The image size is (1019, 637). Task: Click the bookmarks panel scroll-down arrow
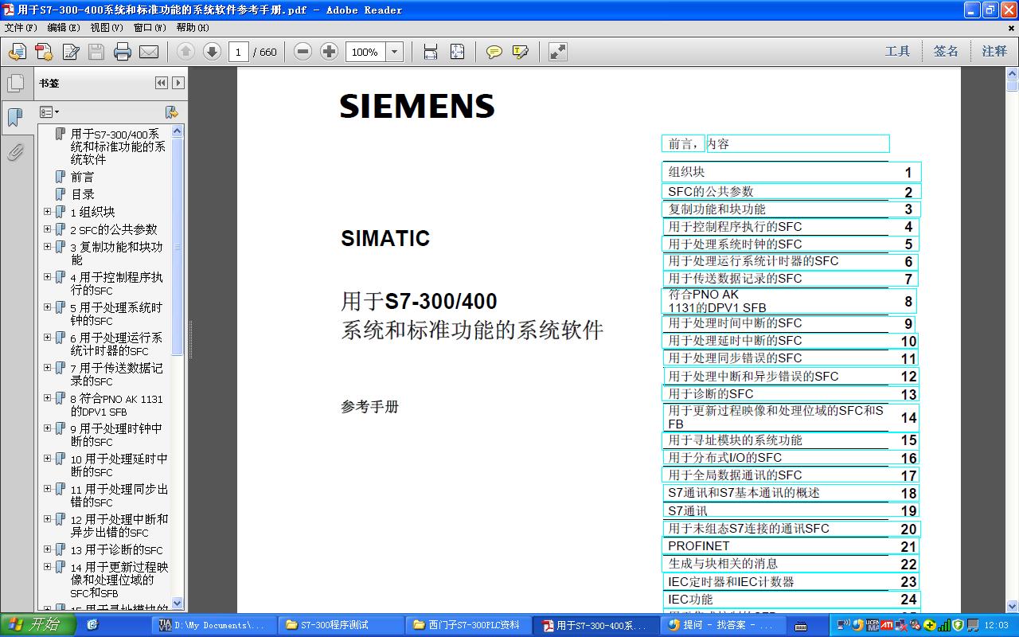178,604
